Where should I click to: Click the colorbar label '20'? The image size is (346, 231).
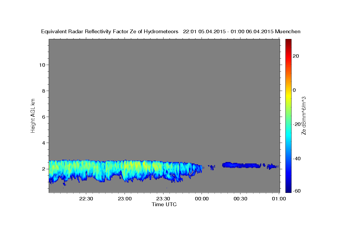pos(296,56)
